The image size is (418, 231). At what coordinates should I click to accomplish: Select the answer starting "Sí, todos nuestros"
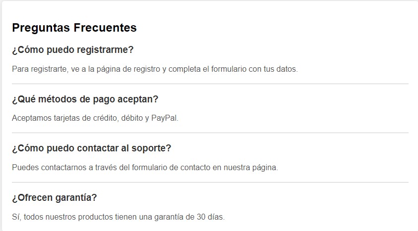118,217
